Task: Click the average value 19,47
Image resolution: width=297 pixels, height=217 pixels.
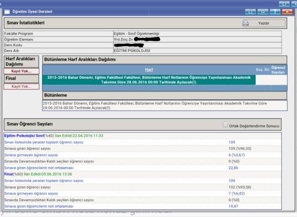Action: [x=233, y=206]
